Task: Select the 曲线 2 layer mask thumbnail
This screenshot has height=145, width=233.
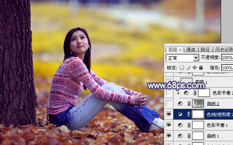Action: click(198, 103)
